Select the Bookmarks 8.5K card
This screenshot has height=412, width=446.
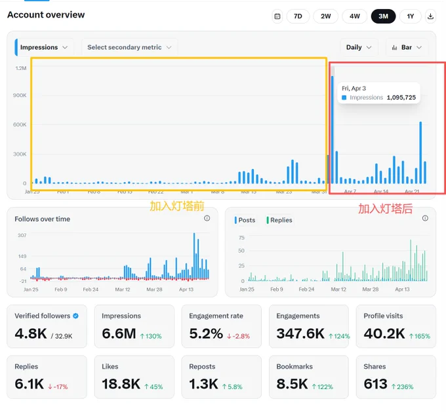309,377
